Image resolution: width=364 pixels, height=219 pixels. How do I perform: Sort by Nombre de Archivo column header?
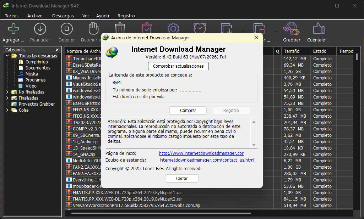[x=83, y=51]
